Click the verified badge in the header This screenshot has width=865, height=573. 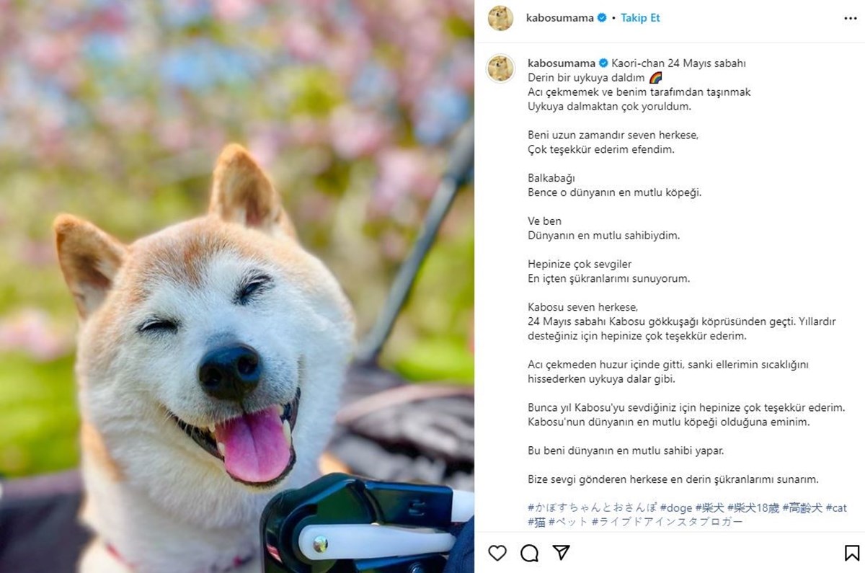pyautogui.click(x=601, y=18)
